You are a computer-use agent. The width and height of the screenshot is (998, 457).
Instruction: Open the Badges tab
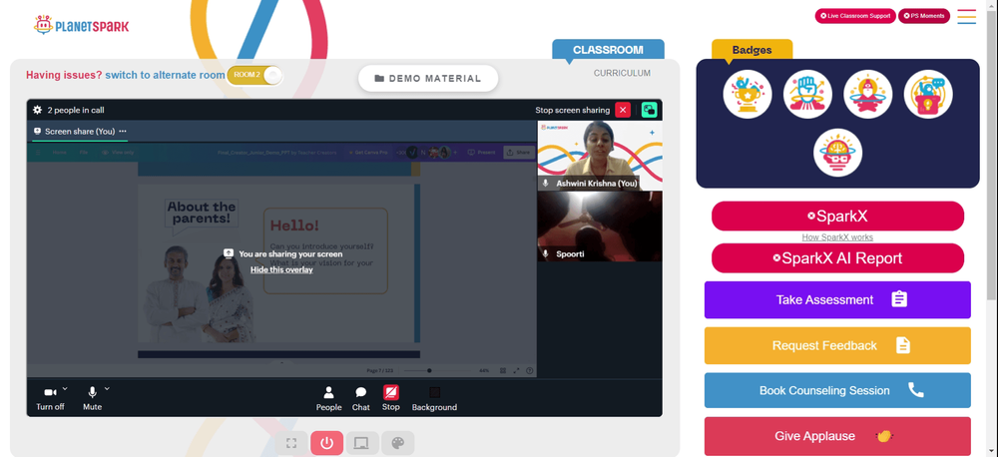click(x=751, y=50)
